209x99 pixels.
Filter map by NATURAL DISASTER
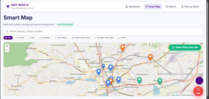pyautogui.click(x=104, y=38)
